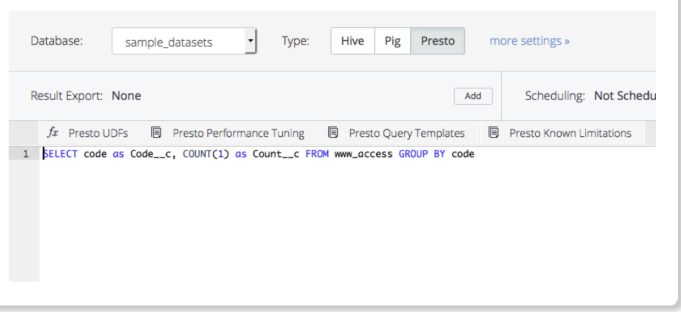Select the Pig query type
The image size is (681, 312).
click(392, 41)
